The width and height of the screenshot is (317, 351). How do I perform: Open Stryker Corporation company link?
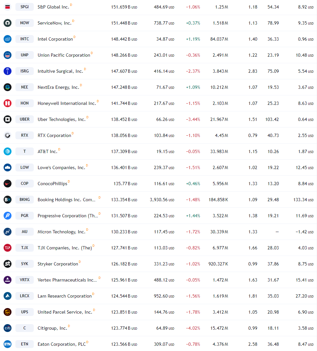pos(58,264)
